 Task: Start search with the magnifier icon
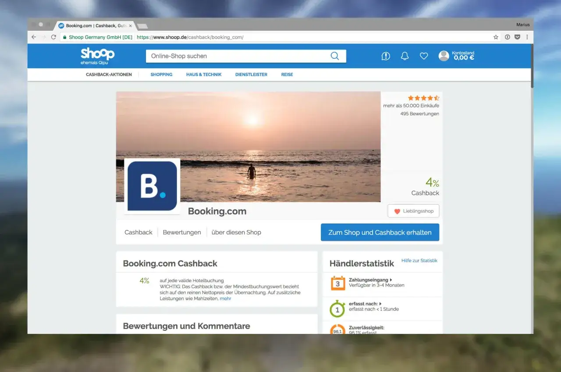[x=334, y=56]
